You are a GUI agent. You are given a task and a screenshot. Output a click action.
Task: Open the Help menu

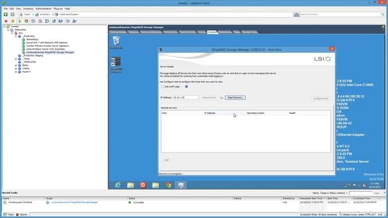click(x=67, y=8)
